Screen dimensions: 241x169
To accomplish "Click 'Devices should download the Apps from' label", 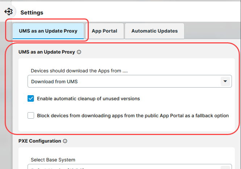I will 81,71.
